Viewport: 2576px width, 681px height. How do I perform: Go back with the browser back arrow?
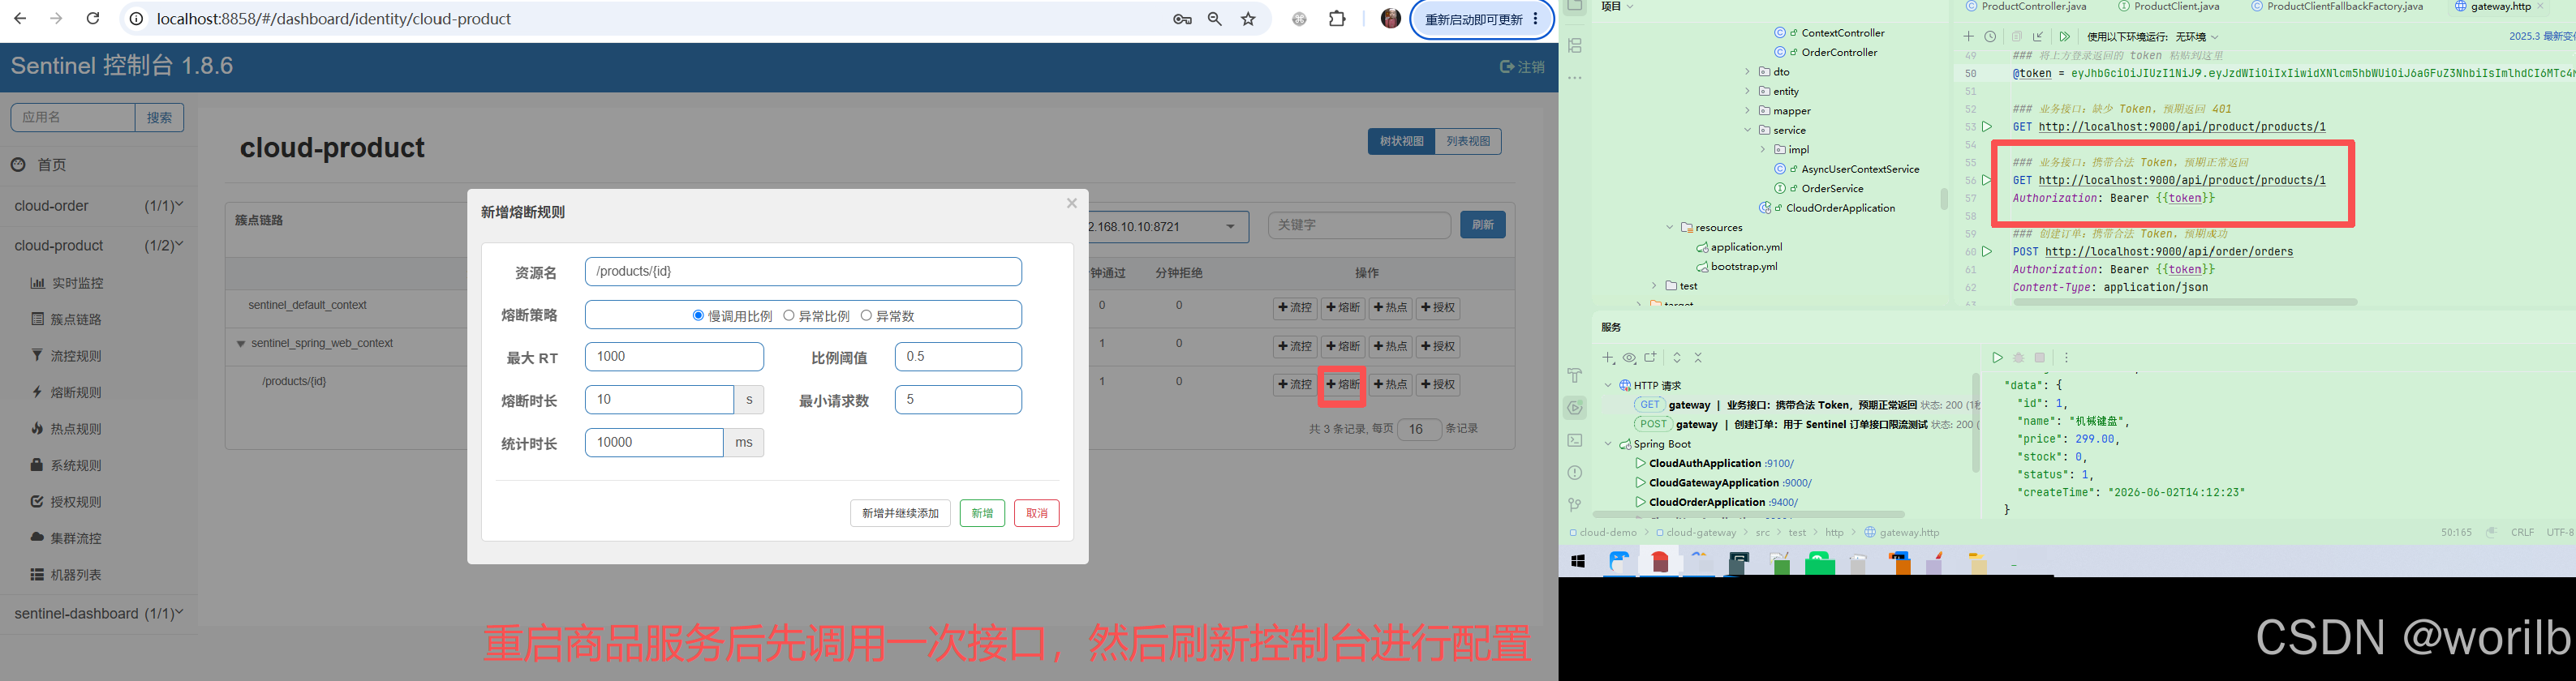(x=21, y=19)
